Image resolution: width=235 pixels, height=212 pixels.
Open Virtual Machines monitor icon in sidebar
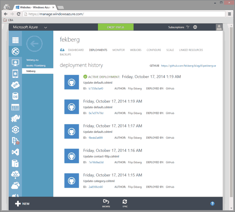tap(15, 62)
